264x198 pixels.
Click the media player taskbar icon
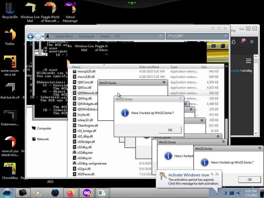pos(38,193)
